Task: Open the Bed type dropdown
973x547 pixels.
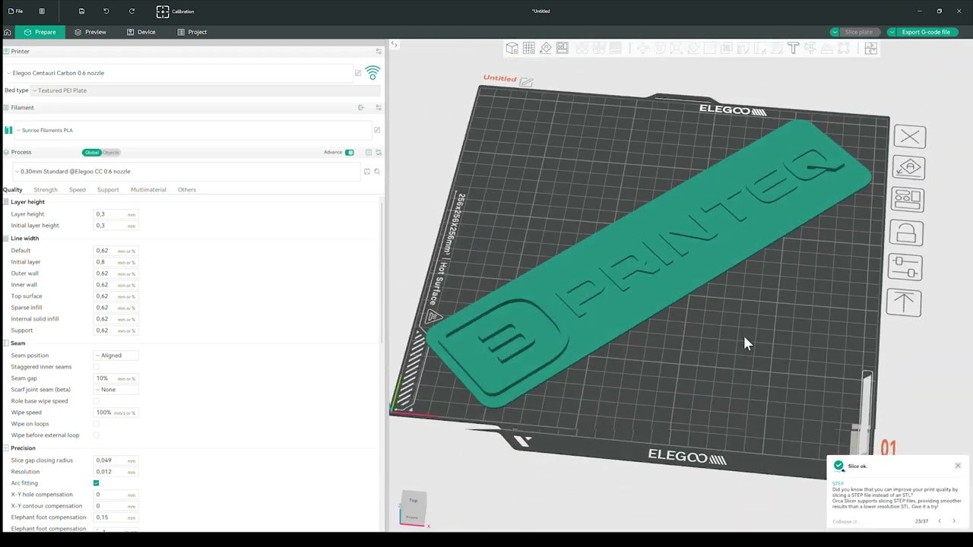Action: click(205, 90)
